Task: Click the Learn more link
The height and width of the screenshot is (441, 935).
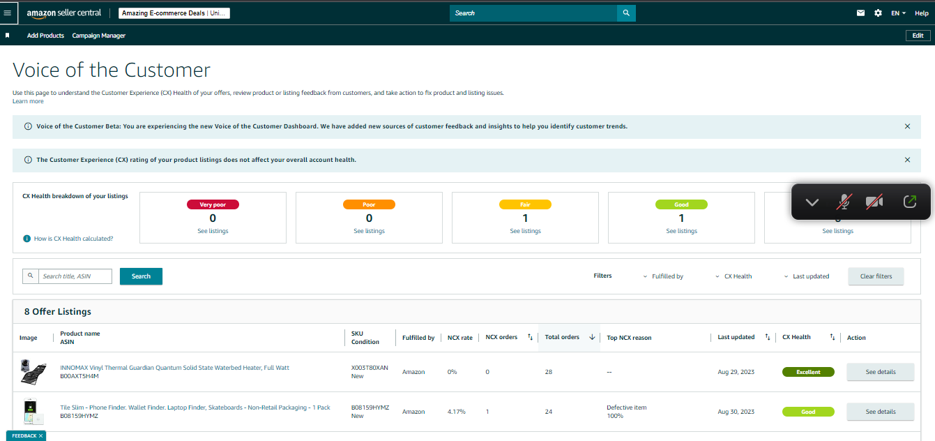Action: (28, 101)
